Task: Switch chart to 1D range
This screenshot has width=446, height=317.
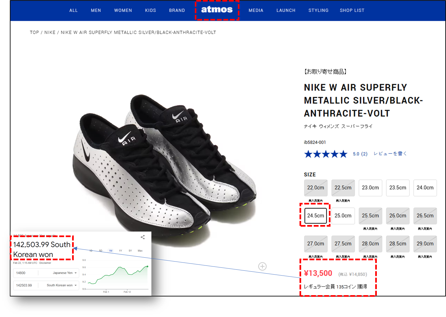Action: 91,251
